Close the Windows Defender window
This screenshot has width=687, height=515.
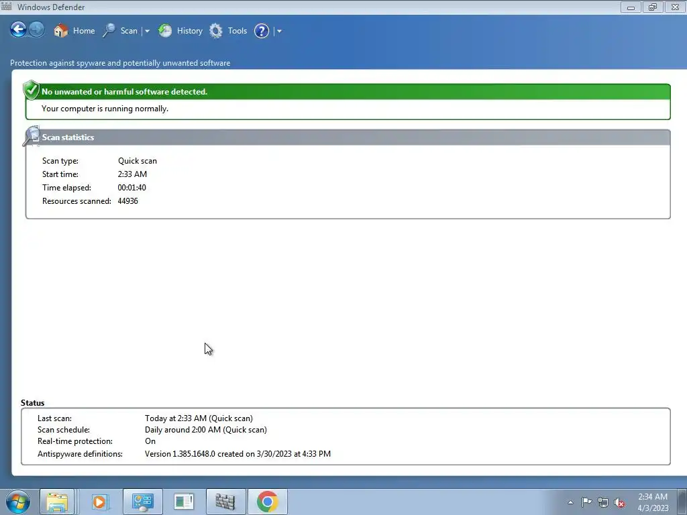(x=675, y=7)
